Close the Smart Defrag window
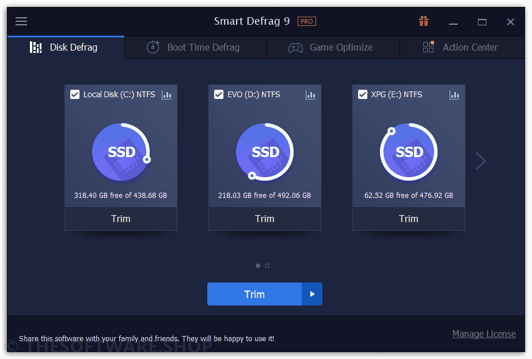This screenshot has height=359, width=532. tap(510, 22)
